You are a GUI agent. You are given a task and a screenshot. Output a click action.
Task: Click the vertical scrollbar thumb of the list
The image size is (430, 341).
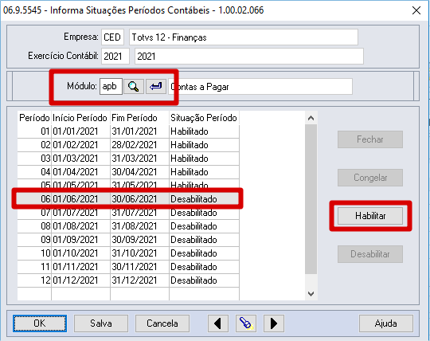(311, 199)
